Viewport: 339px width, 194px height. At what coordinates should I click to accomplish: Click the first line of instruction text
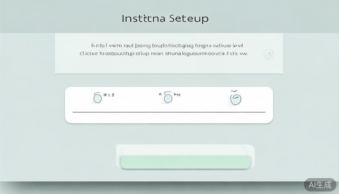click(x=167, y=46)
